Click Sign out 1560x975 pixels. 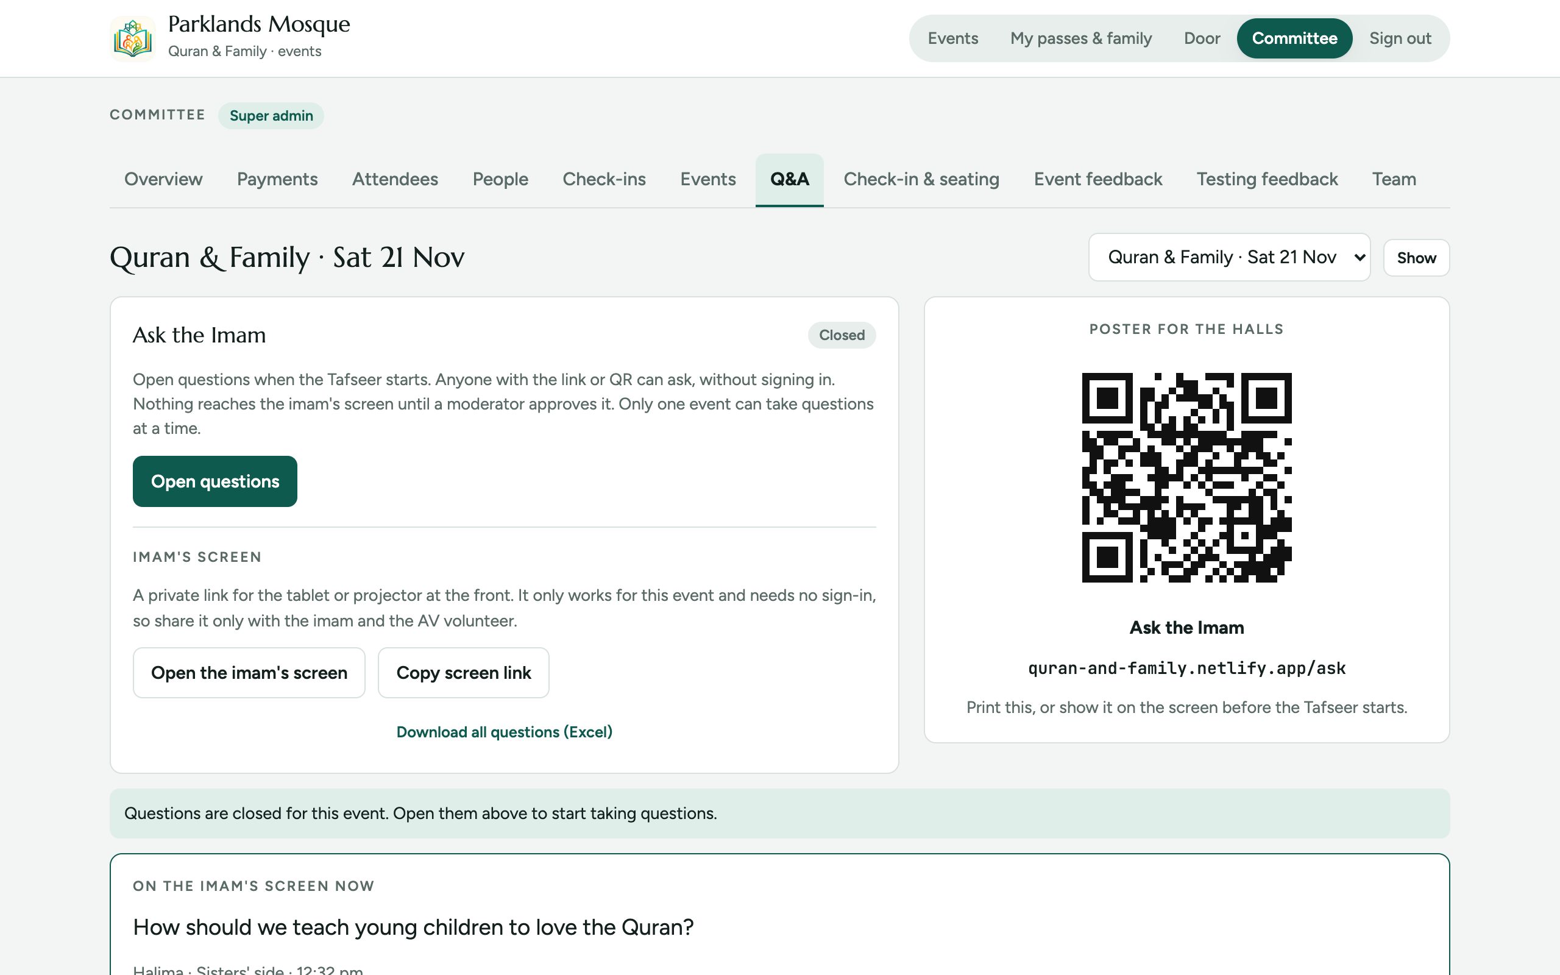pyautogui.click(x=1400, y=38)
